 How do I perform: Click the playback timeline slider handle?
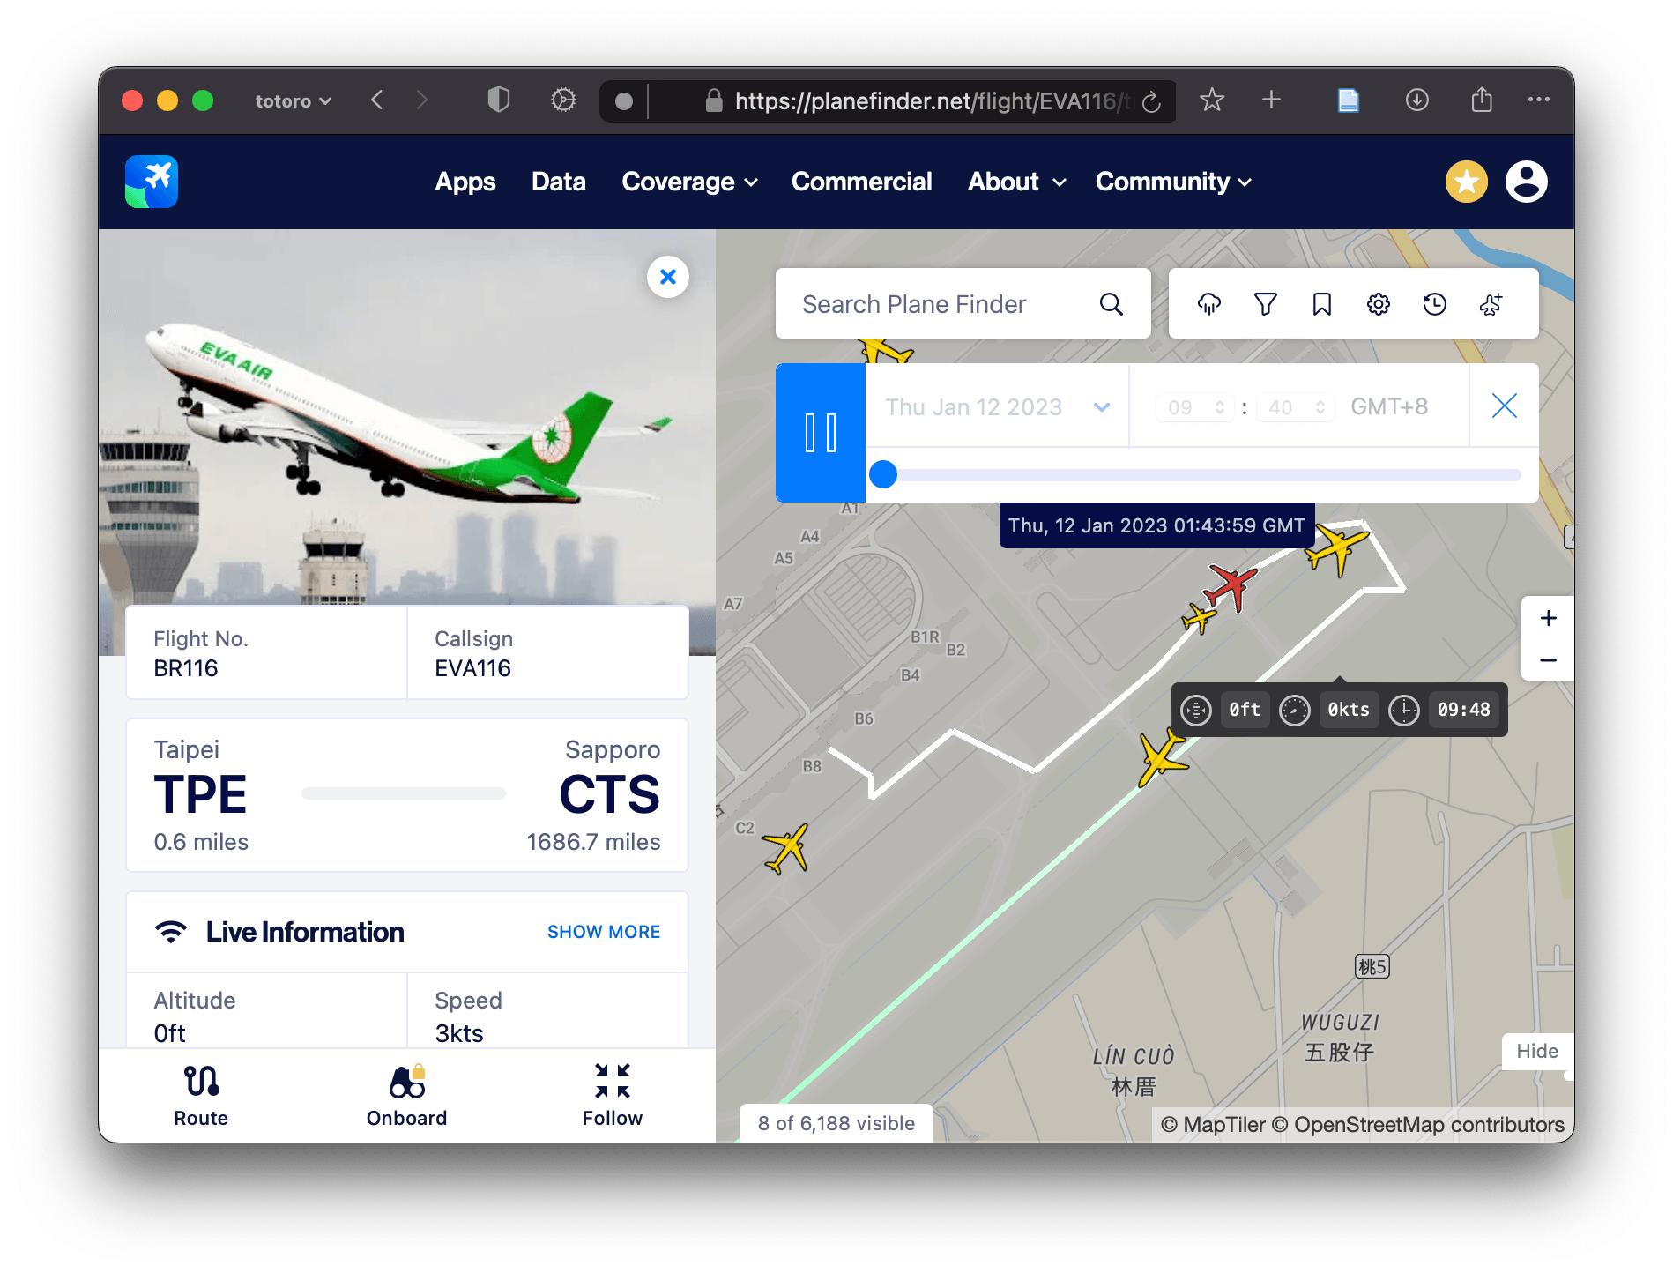click(x=883, y=474)
